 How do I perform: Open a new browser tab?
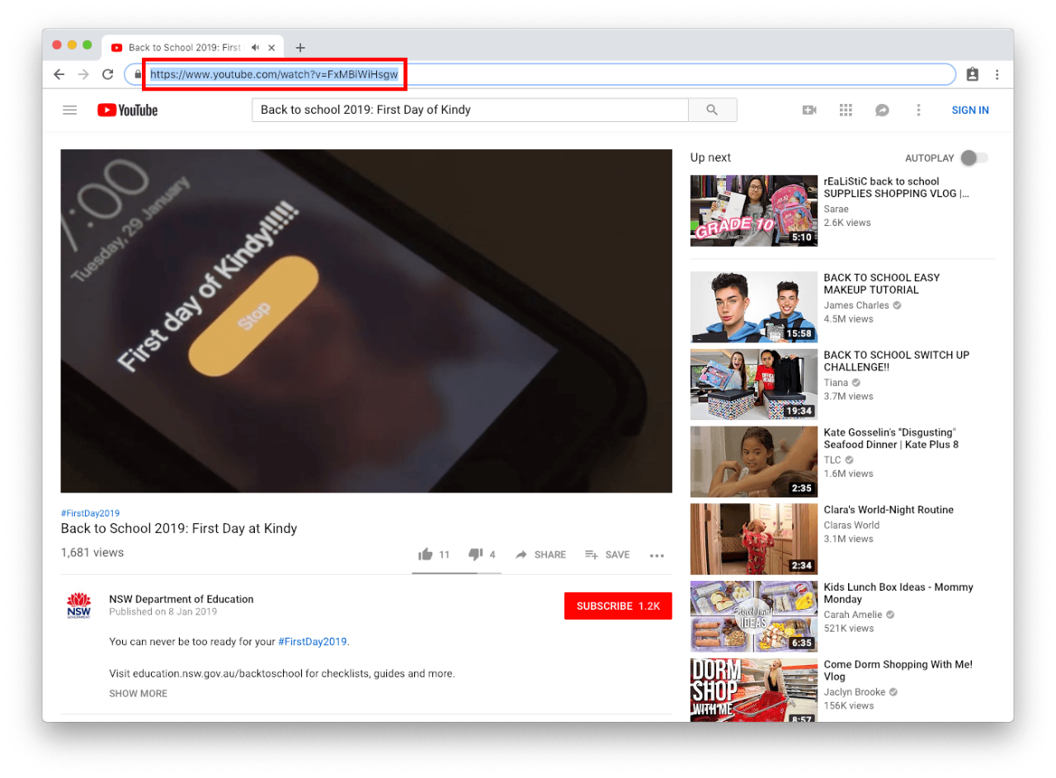point(300,48)
